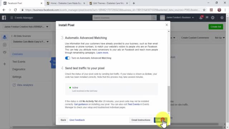Select Diagnostics in the sidebar
The image size is (229, 129).
tap(19, 69)
